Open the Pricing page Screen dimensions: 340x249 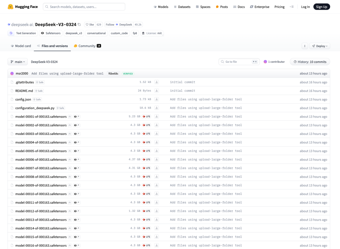[x=279, y=7]
